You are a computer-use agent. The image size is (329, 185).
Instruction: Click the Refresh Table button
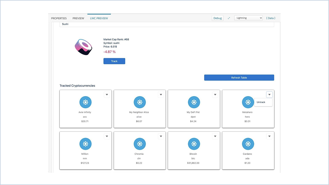click(x=239, y=78)
